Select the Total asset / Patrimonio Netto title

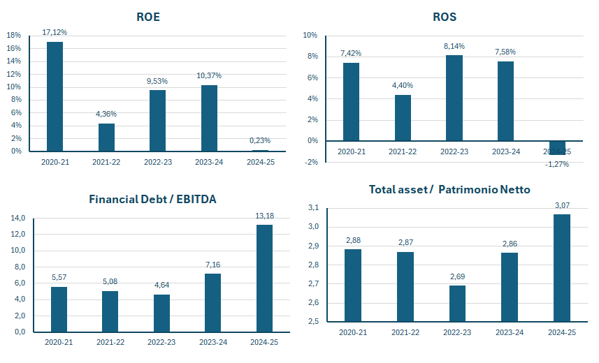[x=449, y=189]
